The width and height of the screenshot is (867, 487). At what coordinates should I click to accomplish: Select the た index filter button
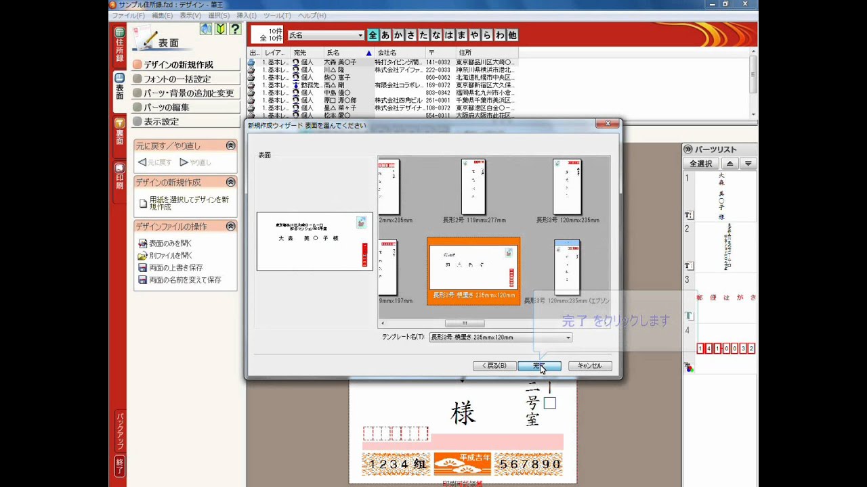pos(423,35)
